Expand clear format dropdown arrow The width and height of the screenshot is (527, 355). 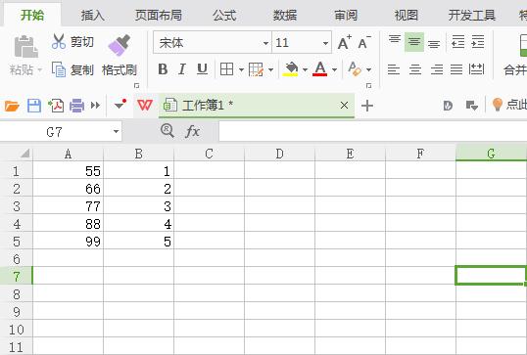pyautogui.click(x=368, y=69)
